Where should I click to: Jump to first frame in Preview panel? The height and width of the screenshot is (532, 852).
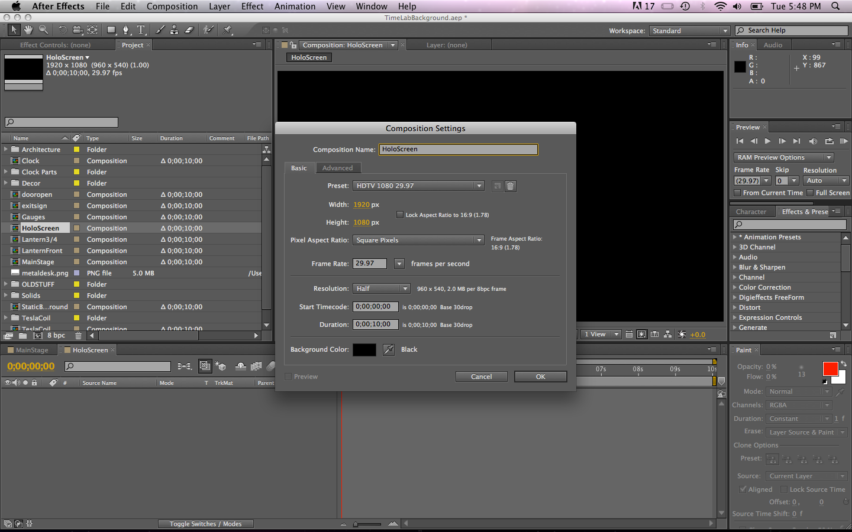[740, 141]
